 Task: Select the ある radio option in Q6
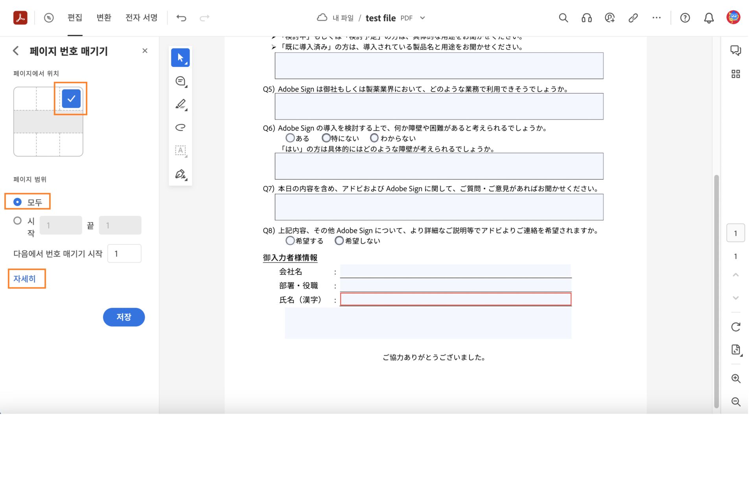pos(290,138)
